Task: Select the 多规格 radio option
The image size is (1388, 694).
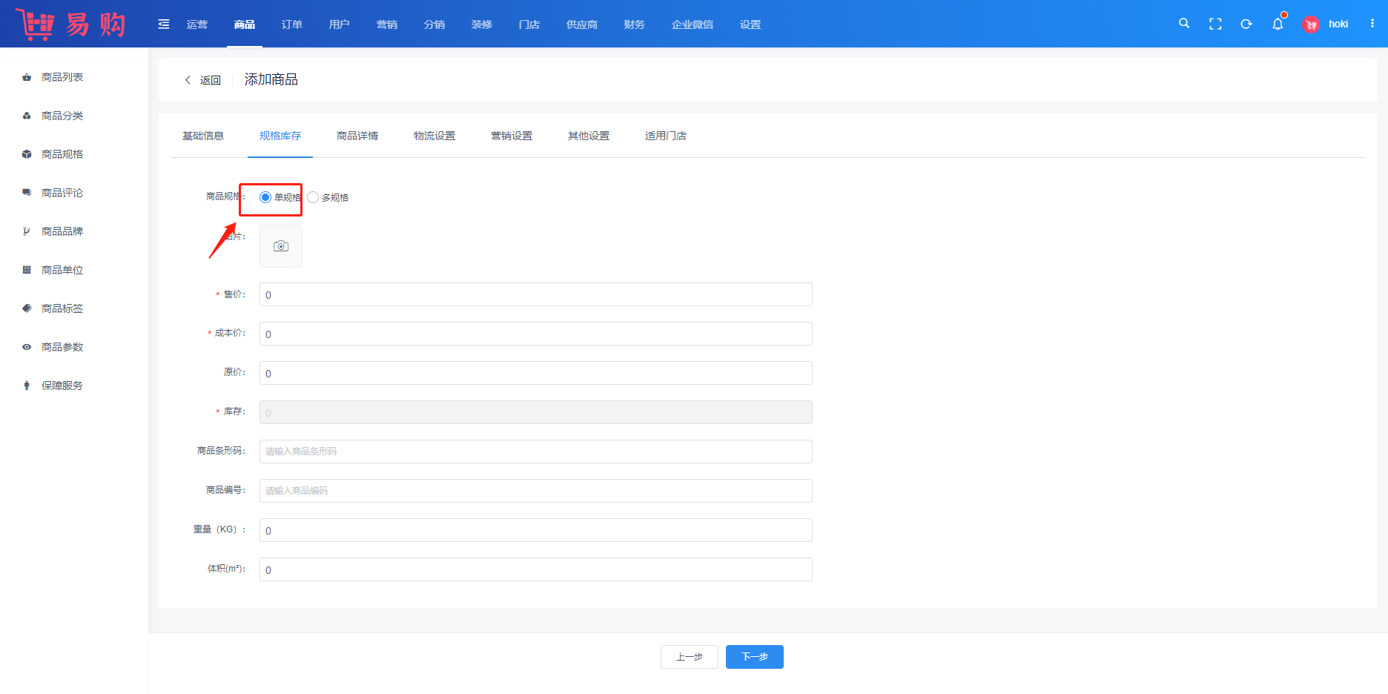Action: click(x=313, y=197)
